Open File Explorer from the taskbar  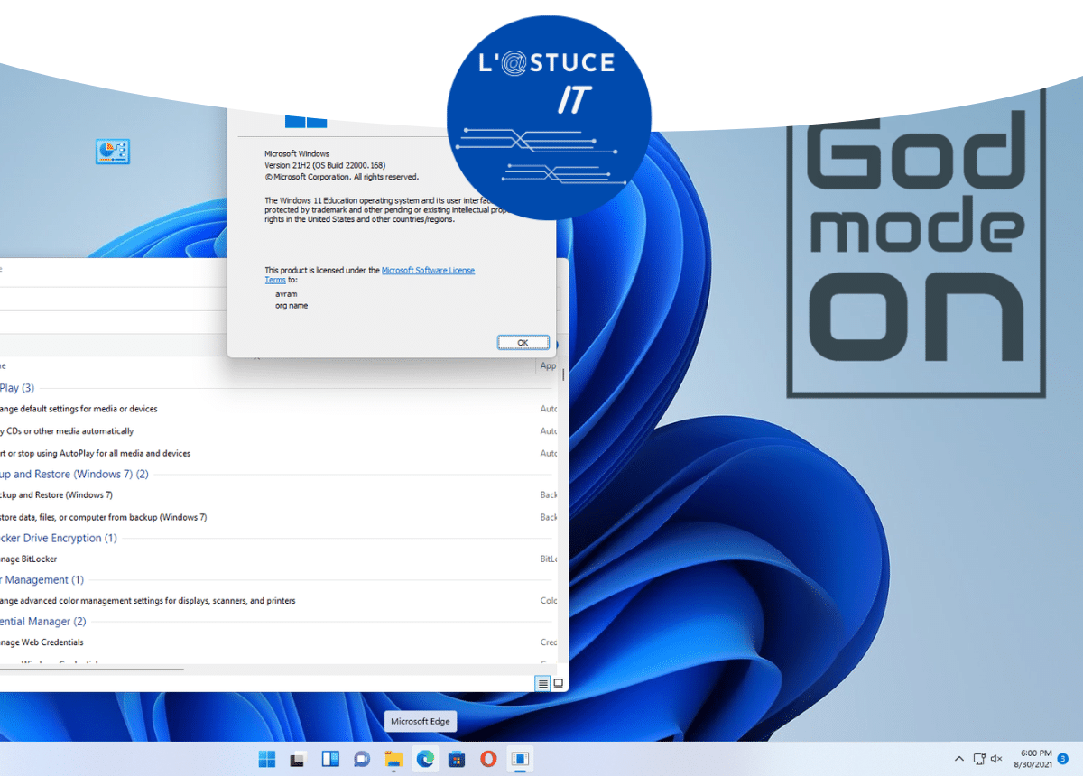click(393, 759)
